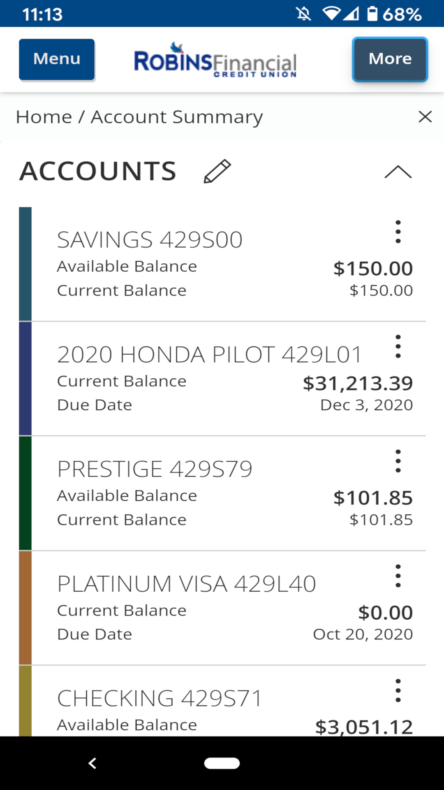
Task: Open the Menu button
Action: (x=57, y=59)
